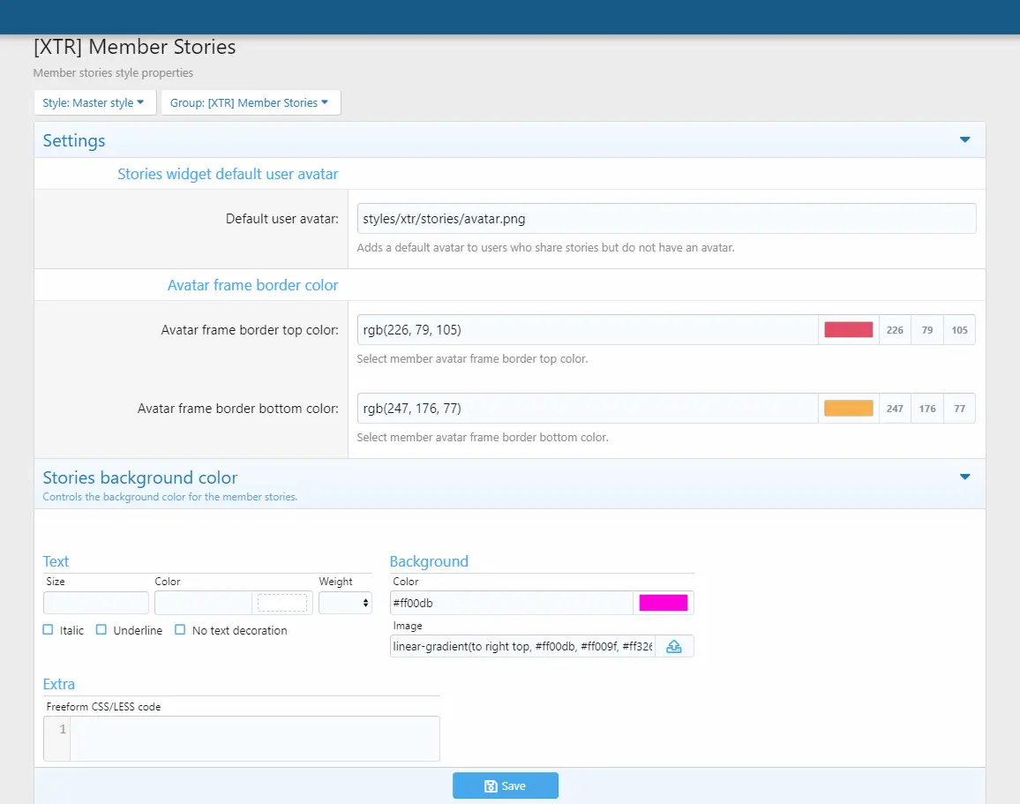Click the red top border color swatch
This screenshot has height=804, width=1020.
coord(848,330)
